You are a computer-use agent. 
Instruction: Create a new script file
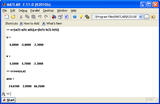(7, 17)
